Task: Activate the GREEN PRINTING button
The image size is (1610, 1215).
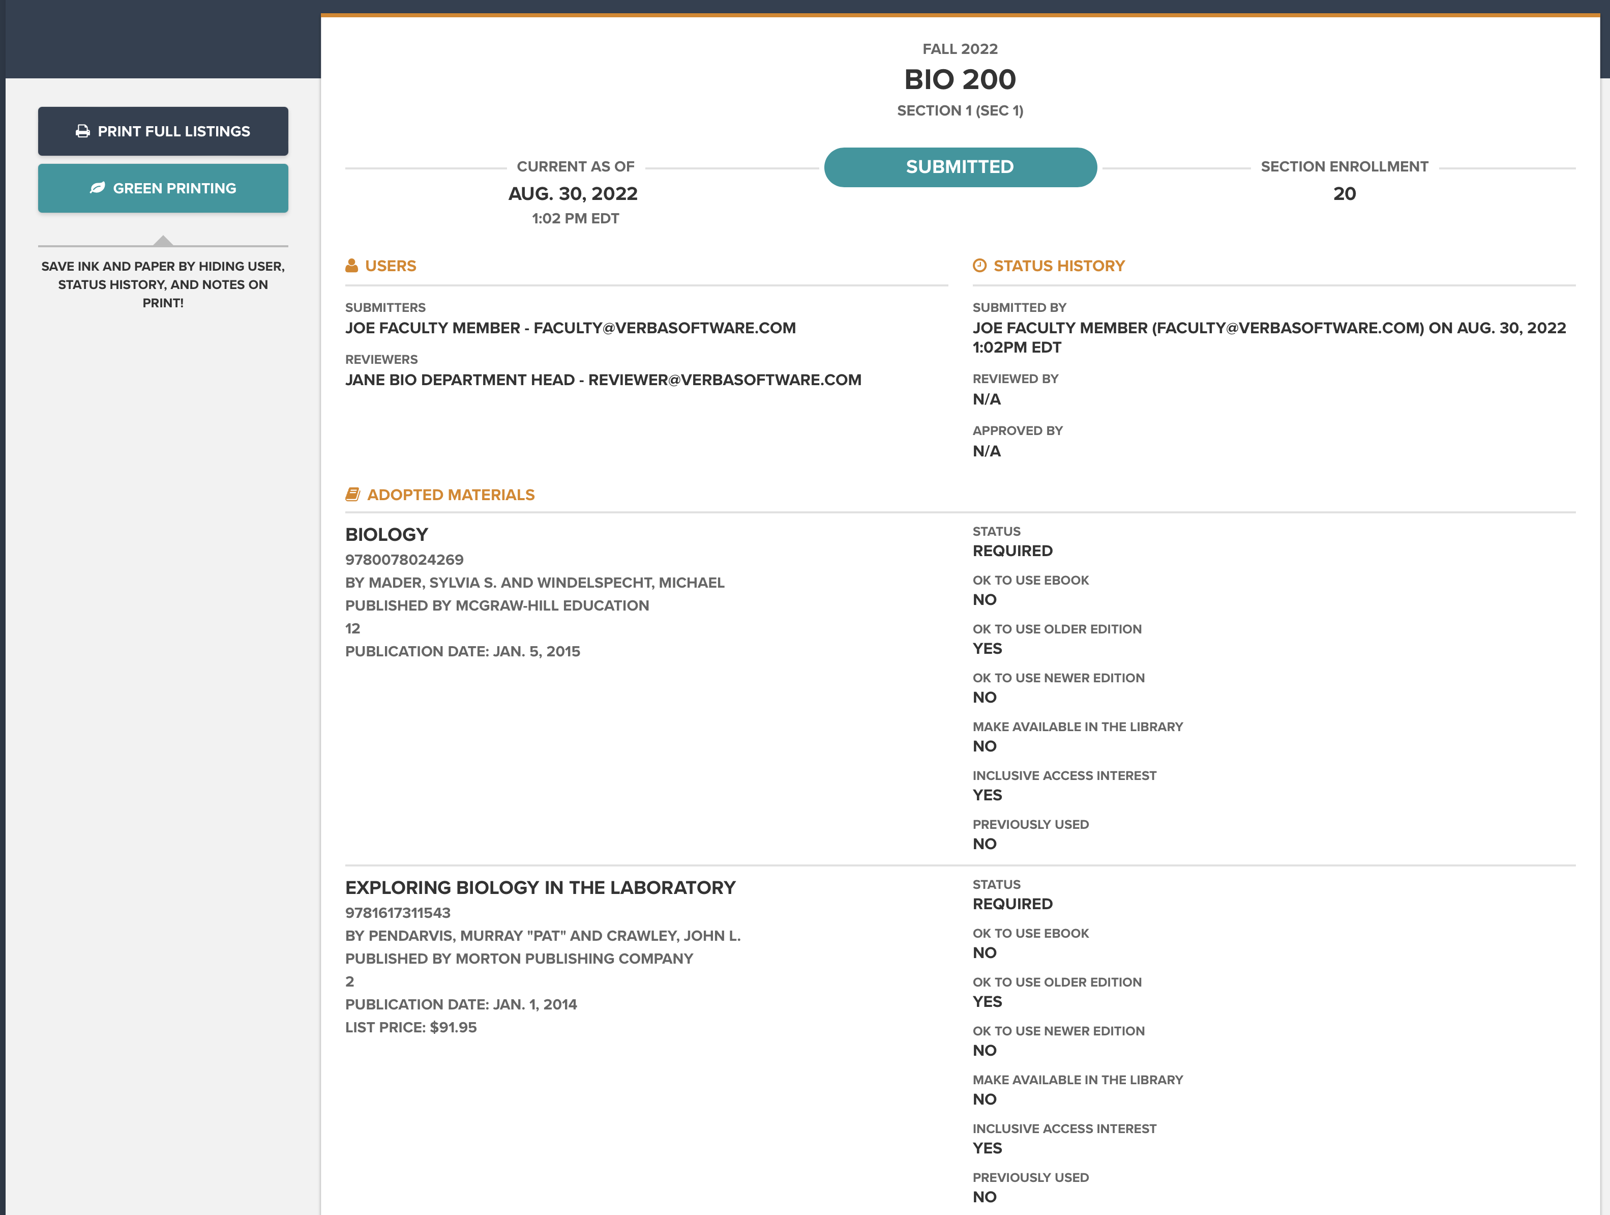Action: [163, 188]
